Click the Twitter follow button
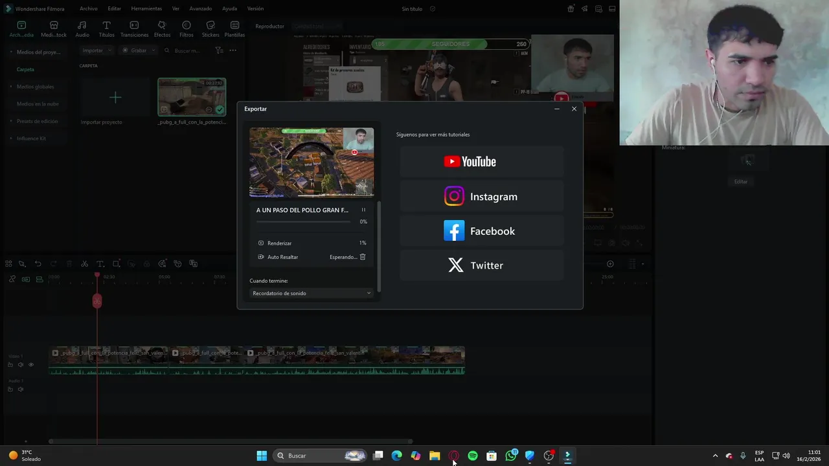 click(482, 265)
